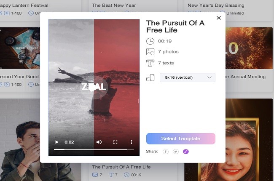Enter fullscreen mode in video player
This screenshot has height=181, width=274.
[x=115, y=142]
